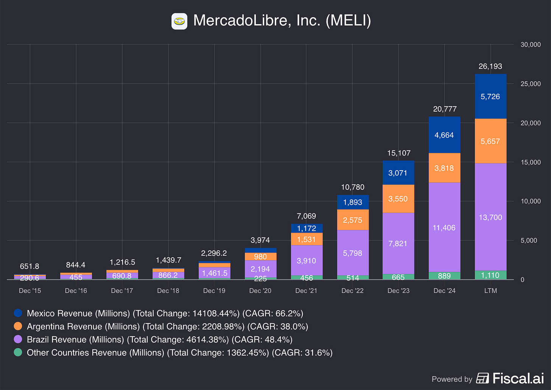Select the Dec '22 Argentina segment 2,575
This screenshot has width=551, height=390.
(x=352, y=220)
